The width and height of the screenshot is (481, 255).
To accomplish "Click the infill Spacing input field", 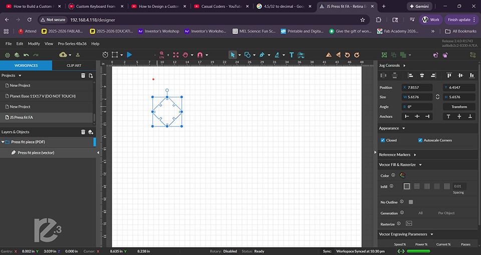I will click(459, 186).
